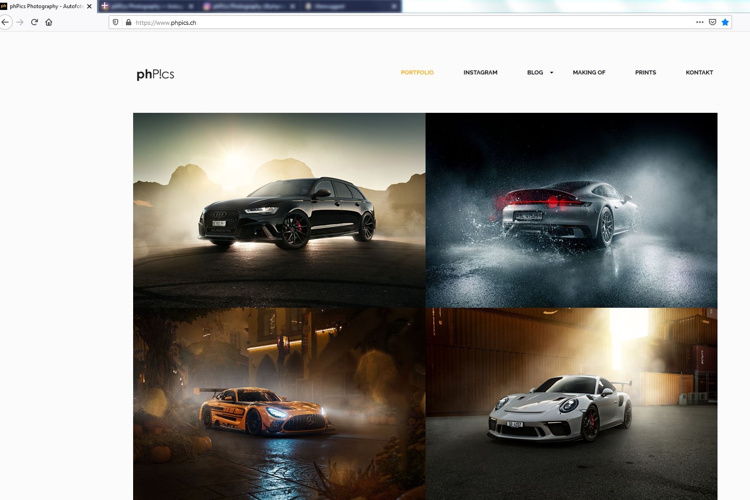Screen dimensions: 750x500
Task: Go to the INSTAGRAM page
Action: coord(480,72)
